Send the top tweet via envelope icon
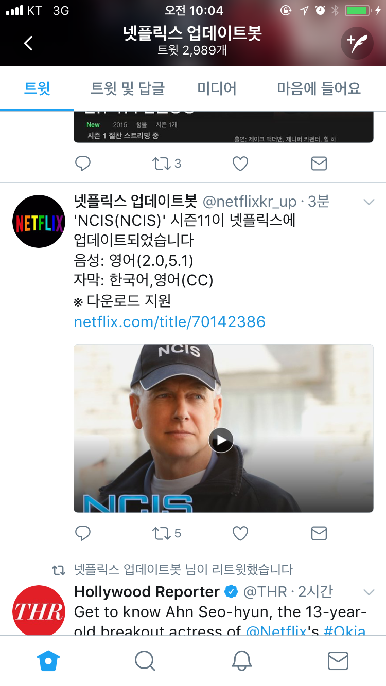Image resolution: width=386 pixels, height=686 pixels. point(319,164)
